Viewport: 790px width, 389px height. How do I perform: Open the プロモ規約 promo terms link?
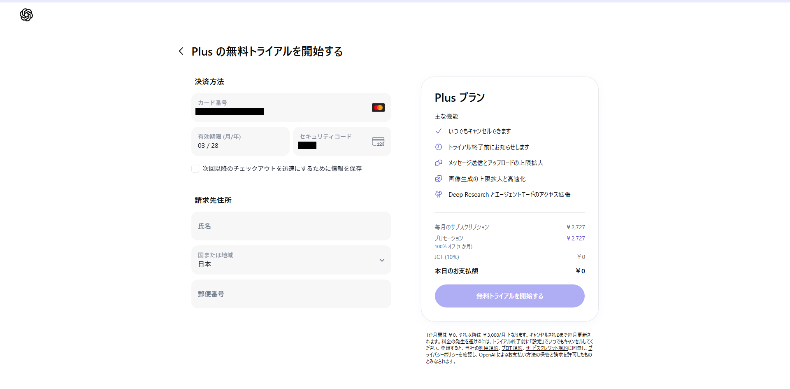click(512, 348)
